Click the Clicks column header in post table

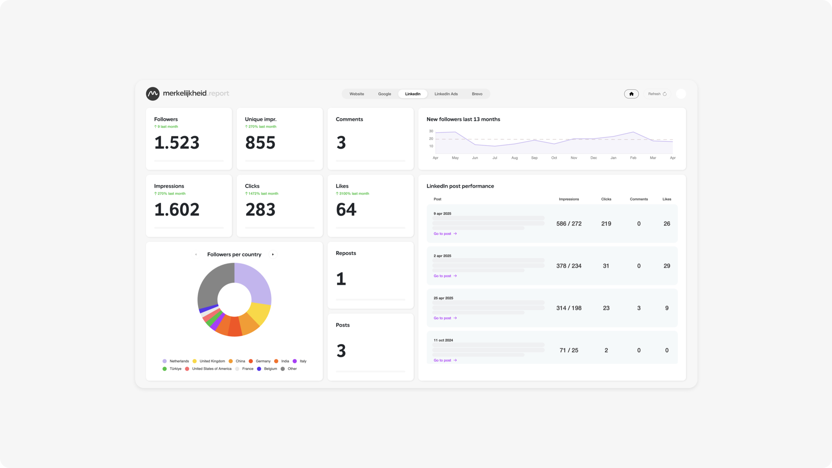606,199
